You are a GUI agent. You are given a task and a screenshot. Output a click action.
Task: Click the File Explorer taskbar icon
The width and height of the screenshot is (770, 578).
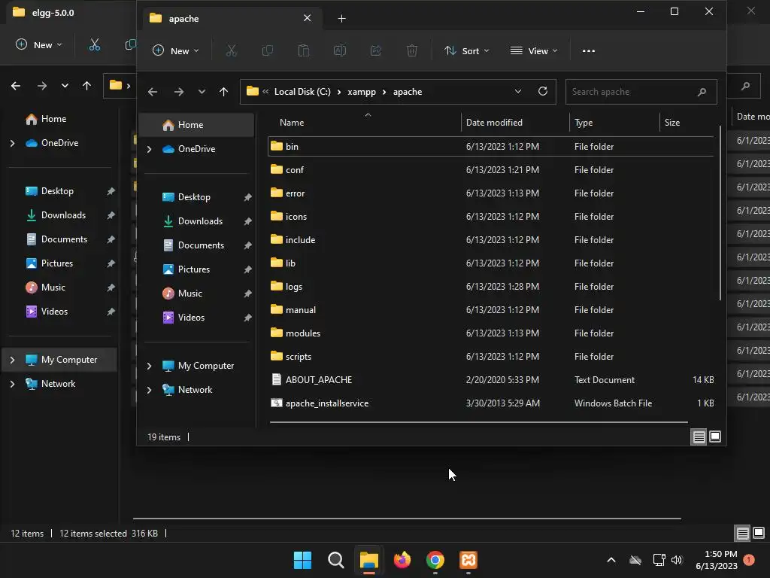[368, 560]
